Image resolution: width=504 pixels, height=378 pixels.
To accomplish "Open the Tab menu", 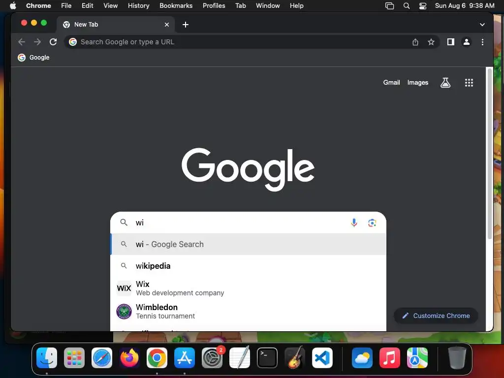I will (x=240, y=6).
